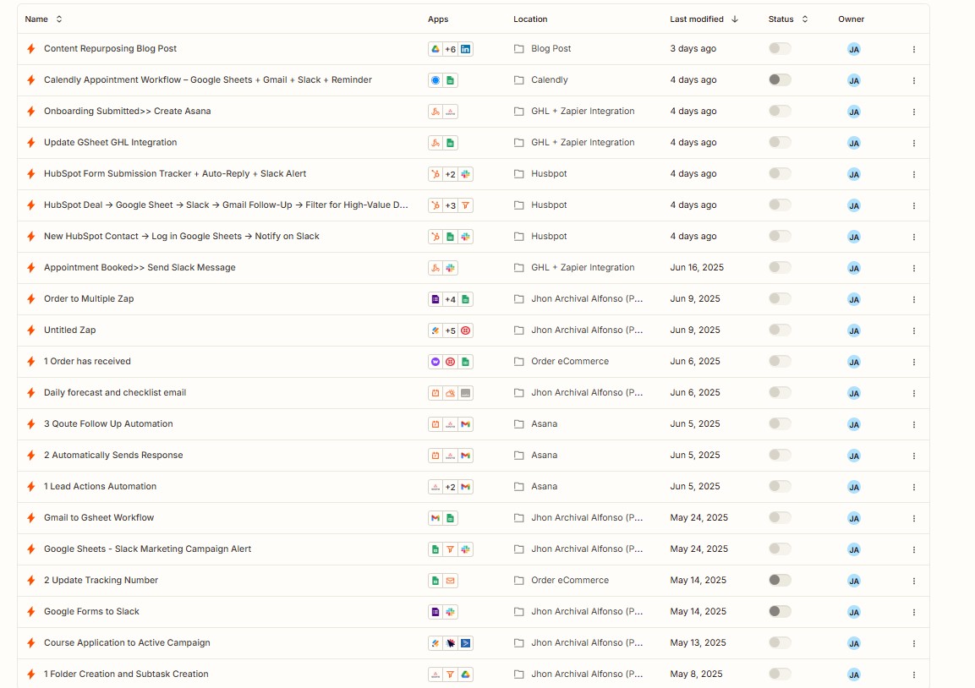Click the LinkedIn icon on Content Repurposing row
975x688 pixels.
click(466, 49)
